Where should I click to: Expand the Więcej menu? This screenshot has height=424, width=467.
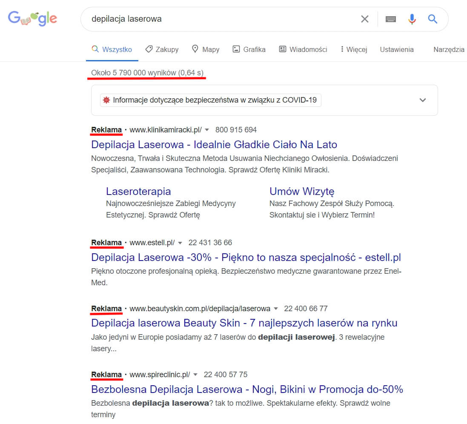(x=354, y=49)
